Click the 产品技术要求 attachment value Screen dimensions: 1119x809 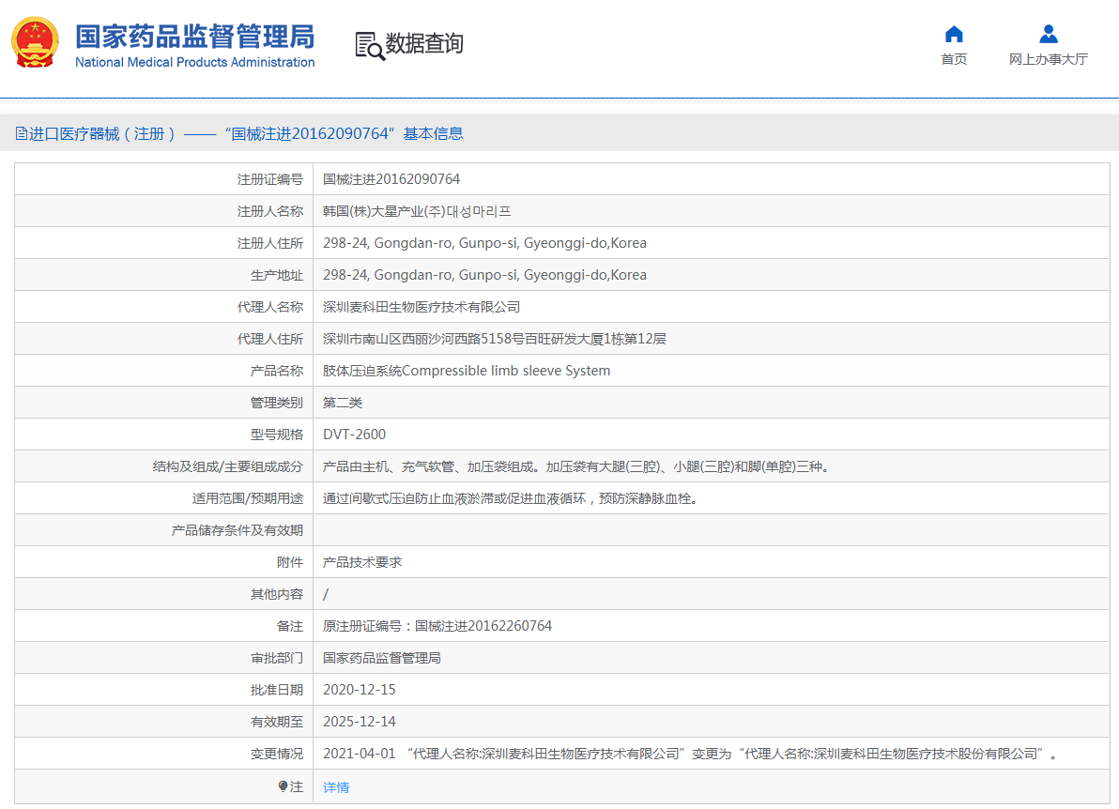(361, 562)
